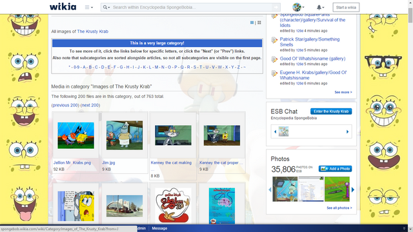This screenshot has width=413, height=232.
Task: Click Admin in the bottom toolbar
Action: [141, 228]
